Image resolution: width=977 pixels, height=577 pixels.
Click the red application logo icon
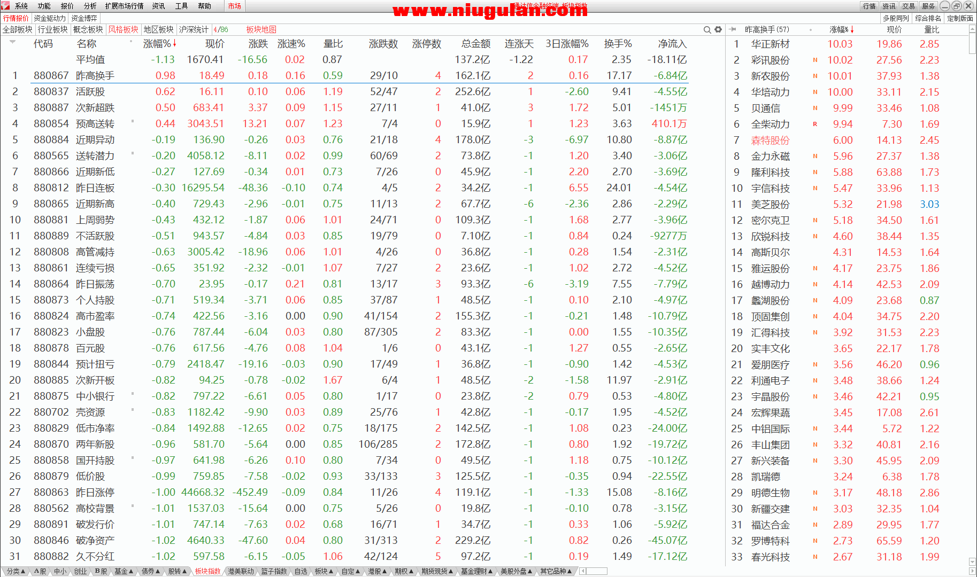[x=5, y=6]
